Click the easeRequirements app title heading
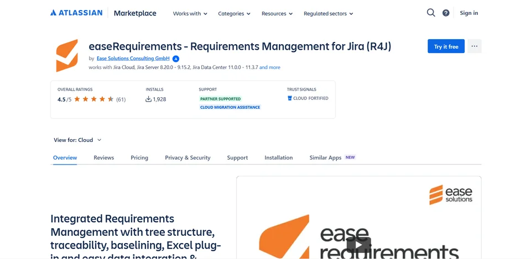The height and width of the screenshot is (259, 531). pos(240,46)
